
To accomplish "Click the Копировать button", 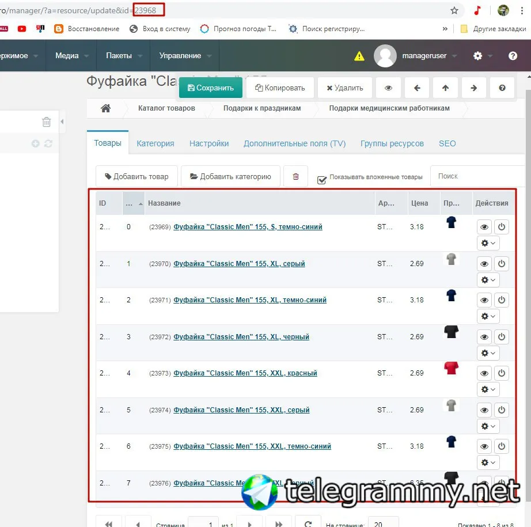I will point(280,88).
